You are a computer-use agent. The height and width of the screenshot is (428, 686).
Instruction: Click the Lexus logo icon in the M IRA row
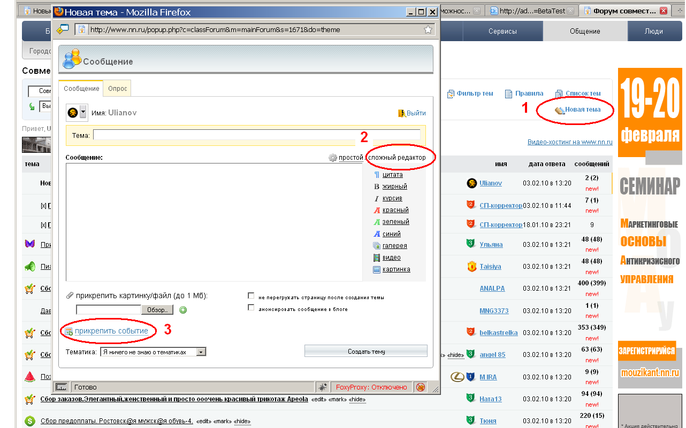click(458, 377)
